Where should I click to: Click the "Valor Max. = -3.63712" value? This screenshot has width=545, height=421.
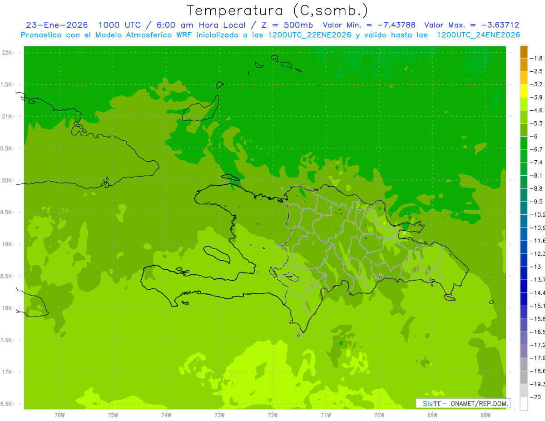(x=472, y=25)
